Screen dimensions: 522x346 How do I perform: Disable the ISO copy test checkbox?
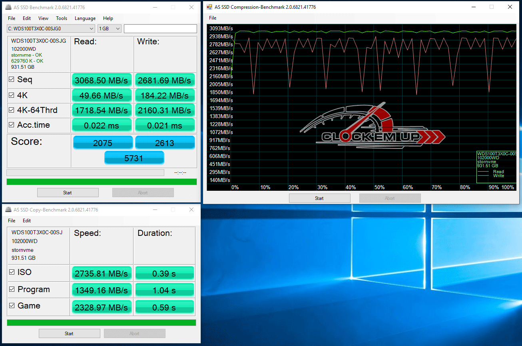(x=12, y=272)
